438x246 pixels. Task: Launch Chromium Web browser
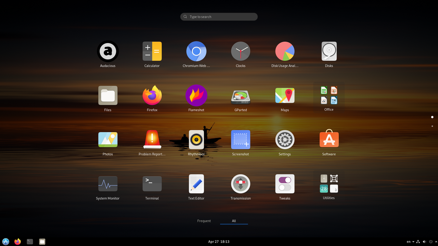coord(196,51)
